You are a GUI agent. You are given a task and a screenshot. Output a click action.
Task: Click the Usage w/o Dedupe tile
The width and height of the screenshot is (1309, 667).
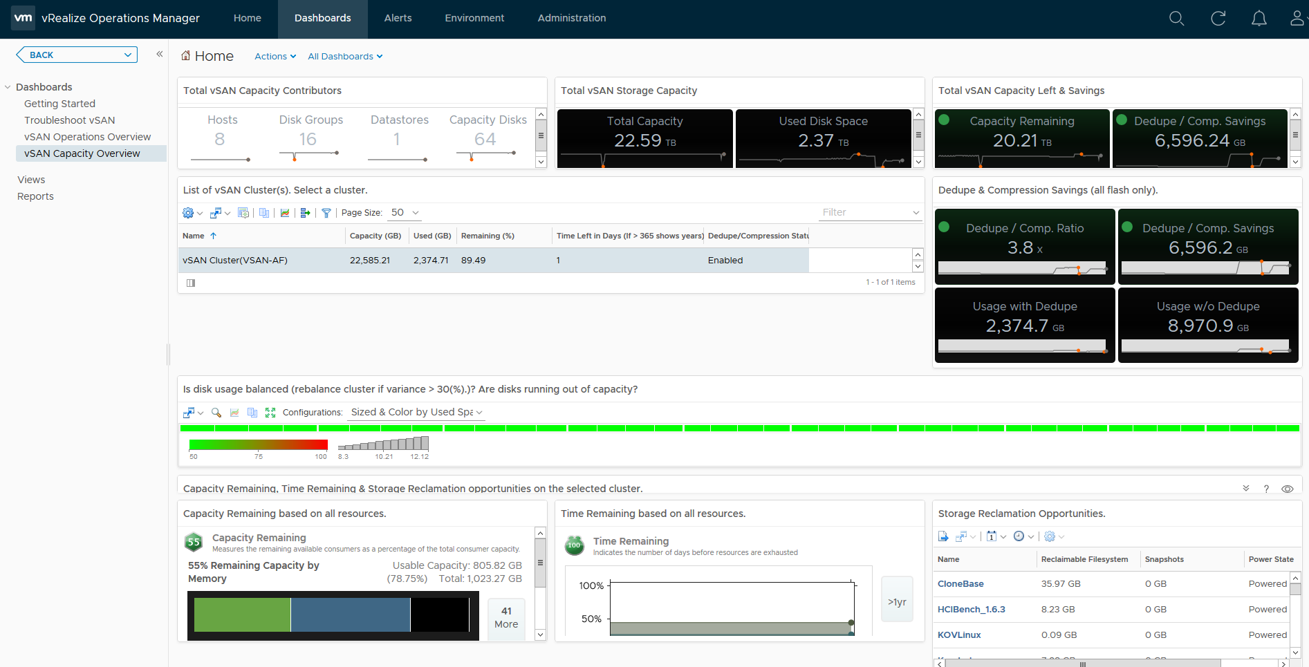1208,325
